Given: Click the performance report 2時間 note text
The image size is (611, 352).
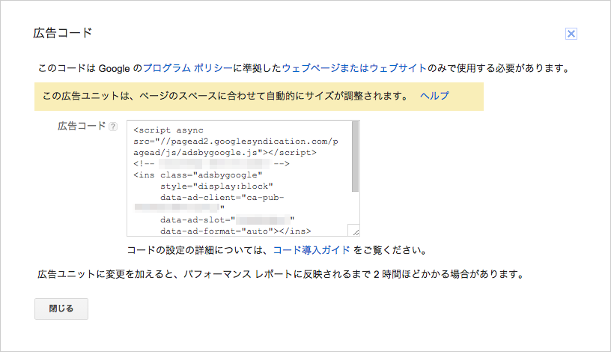Looking at the screenshot, I should pyautogui.click(x=281, y=274).
